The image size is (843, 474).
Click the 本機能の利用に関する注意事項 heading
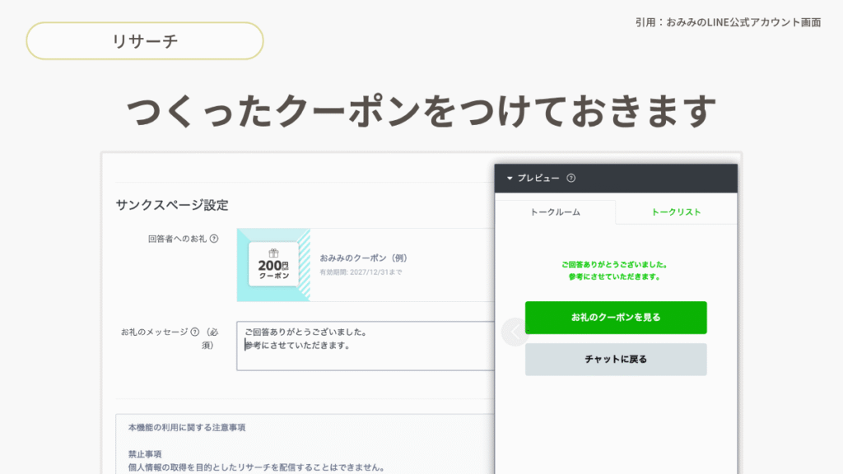point(186,428)
